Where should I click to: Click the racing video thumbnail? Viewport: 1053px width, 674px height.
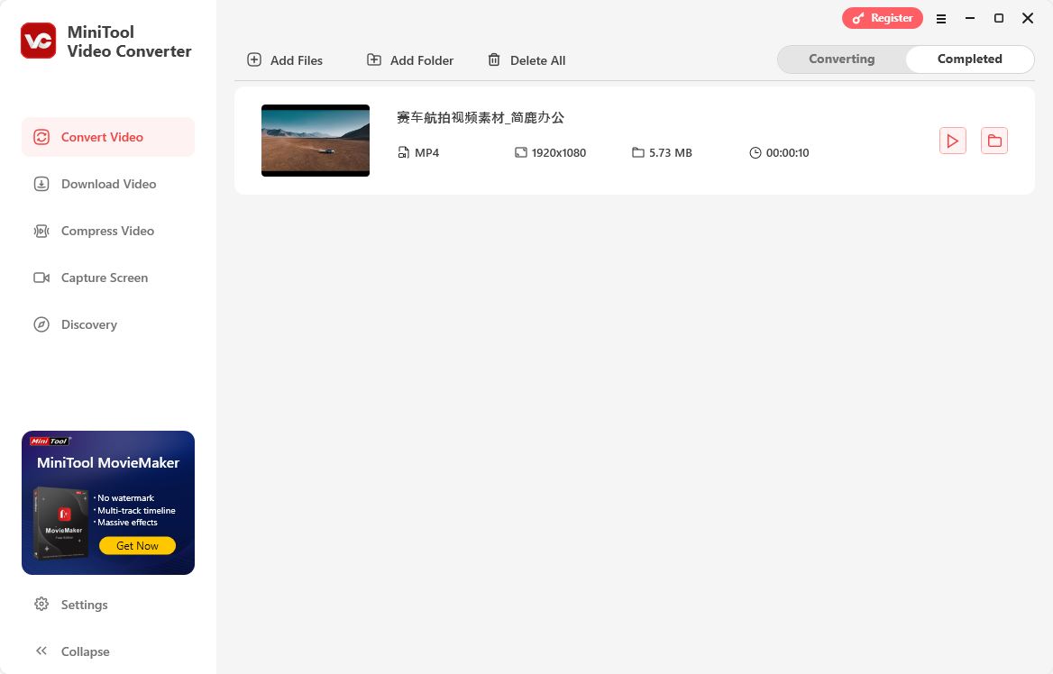pyautogui.click(x=316, y=141)
